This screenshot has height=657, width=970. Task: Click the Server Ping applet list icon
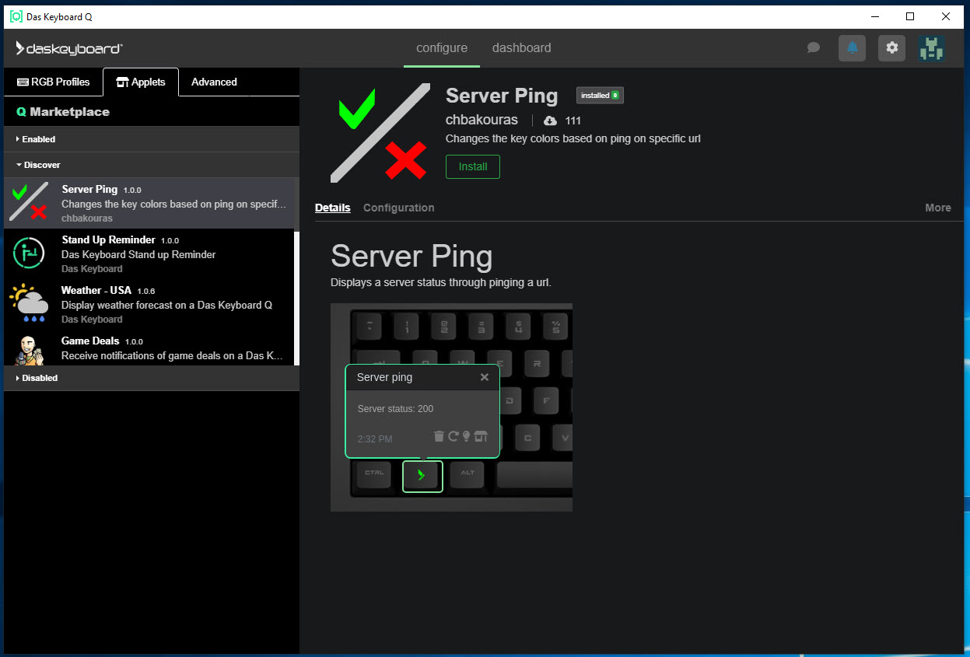[x=29, y=201]
